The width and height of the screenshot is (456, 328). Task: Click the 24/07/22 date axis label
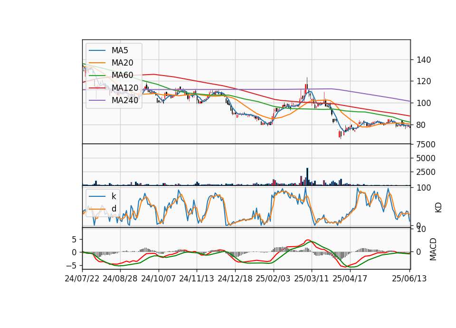tap(82, 279)
